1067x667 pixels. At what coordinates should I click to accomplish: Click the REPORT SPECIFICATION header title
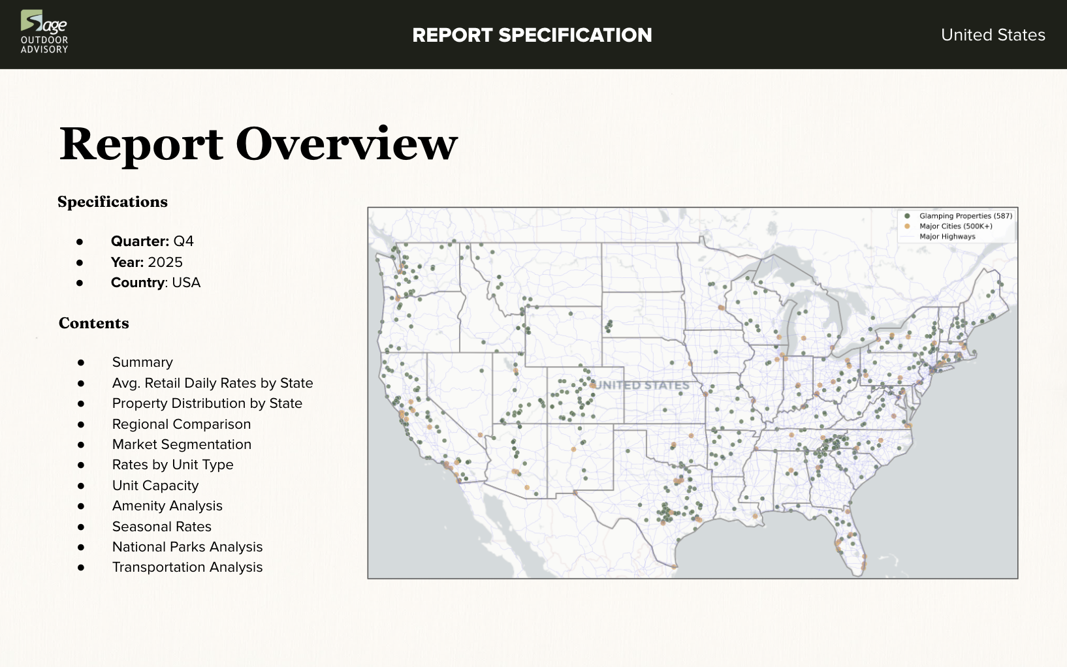[532, 35]
